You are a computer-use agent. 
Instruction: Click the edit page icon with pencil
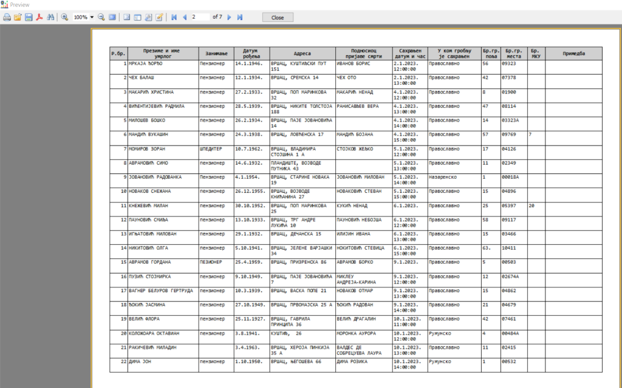point(159,18)
